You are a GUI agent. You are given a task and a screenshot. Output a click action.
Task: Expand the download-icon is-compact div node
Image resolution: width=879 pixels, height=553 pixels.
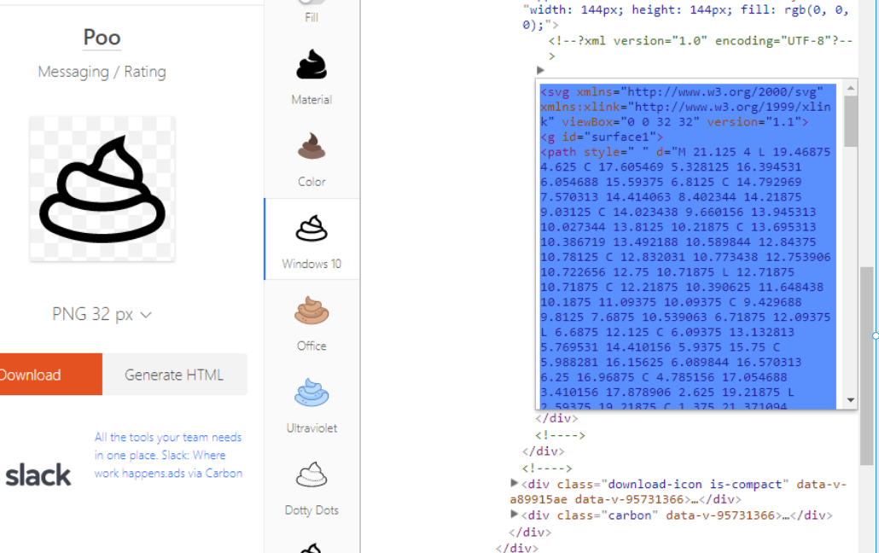(514, 483)
